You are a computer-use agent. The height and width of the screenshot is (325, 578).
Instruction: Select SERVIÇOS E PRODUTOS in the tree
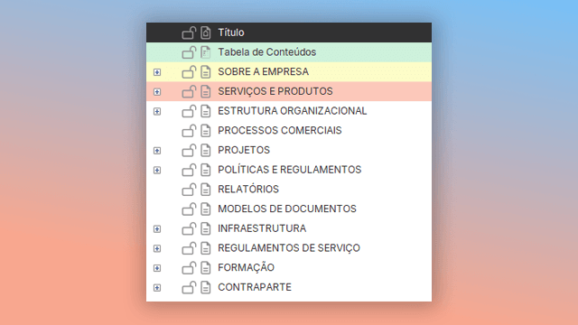pos(275,91)
